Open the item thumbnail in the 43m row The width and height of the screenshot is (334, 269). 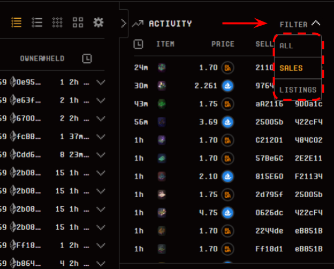(x=162, y=104)
